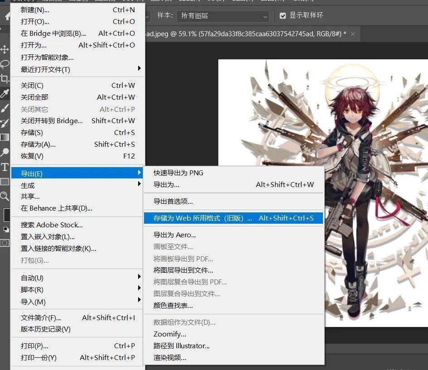
Task: Choose 文件简介(F)... menu item
Action: pyautogui.click(x=78, y=317)
